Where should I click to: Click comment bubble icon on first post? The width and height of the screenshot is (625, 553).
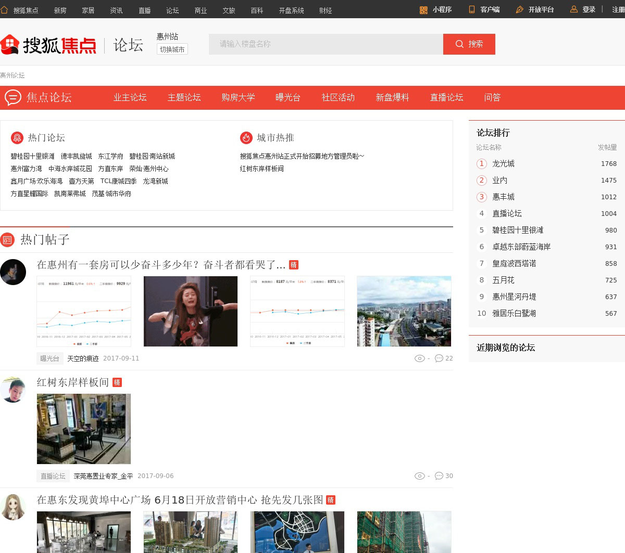439,358
